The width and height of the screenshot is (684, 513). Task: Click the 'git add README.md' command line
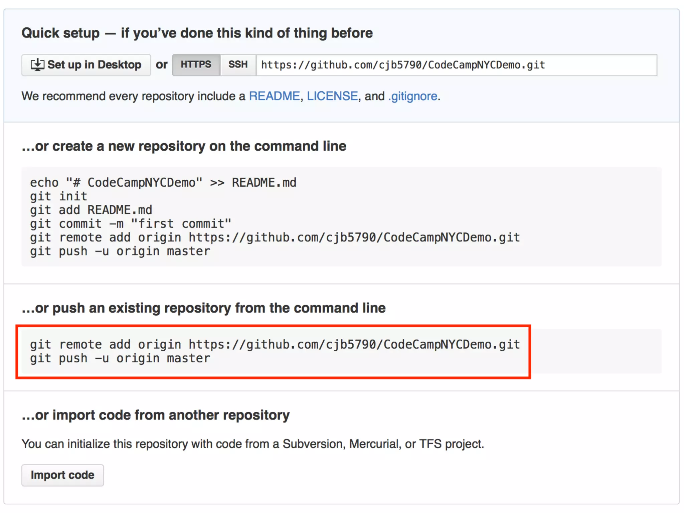point(91,210)
